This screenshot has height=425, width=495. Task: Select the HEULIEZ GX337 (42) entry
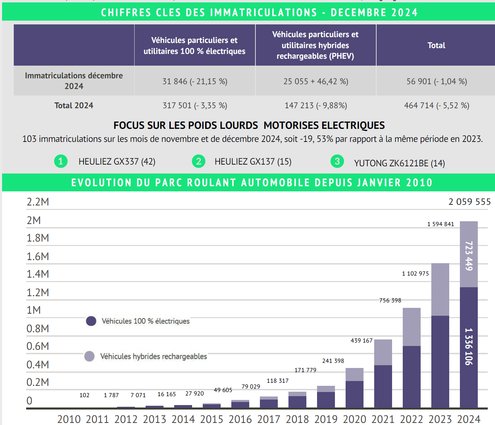tap(117, 161)
